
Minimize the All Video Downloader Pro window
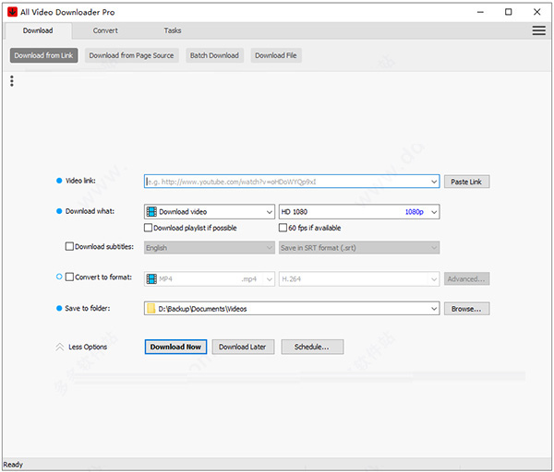click(x=480, y=12)
